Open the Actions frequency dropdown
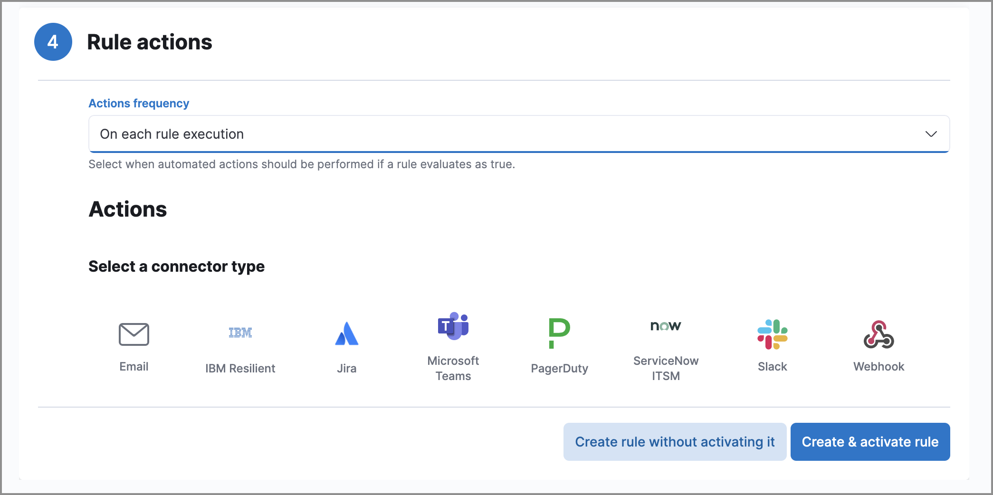This screenshot has height=495, width=993. (x=518, y=134)
